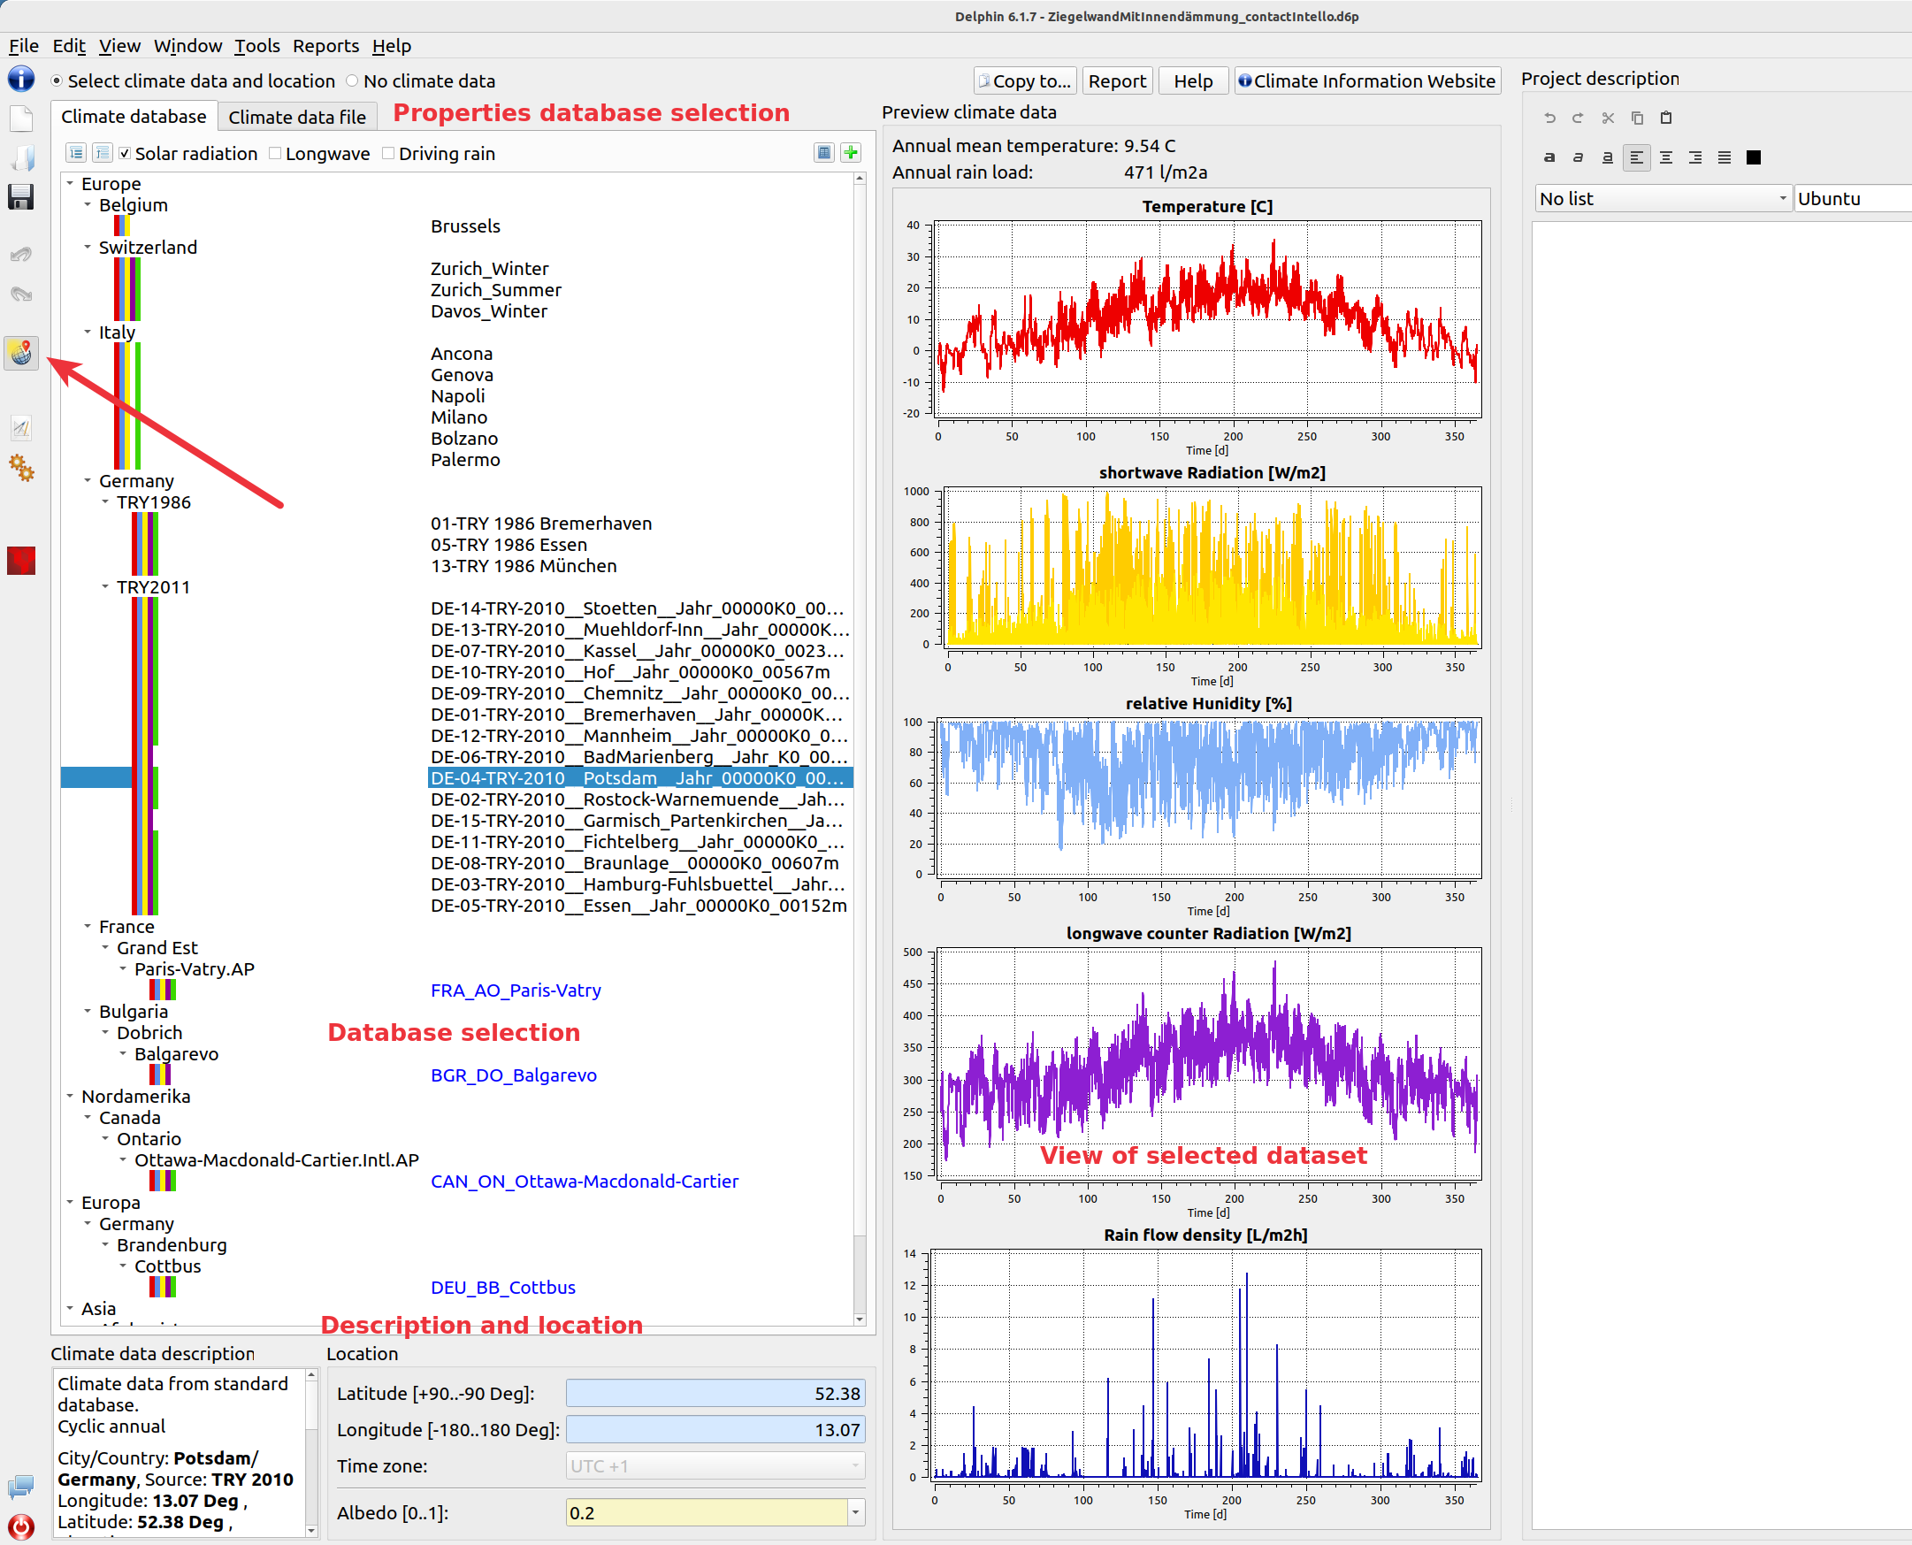Click the climate description text scrollbar
1912x1545 pixels.
[311, 1452]
